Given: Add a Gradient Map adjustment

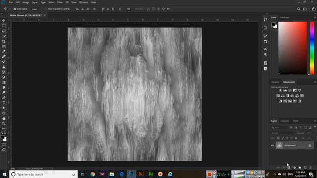Looking at the screenshot, I should pos(299,101).
